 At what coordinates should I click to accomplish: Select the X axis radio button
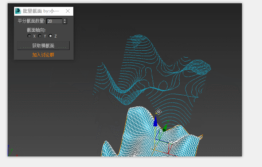point(29,36)
